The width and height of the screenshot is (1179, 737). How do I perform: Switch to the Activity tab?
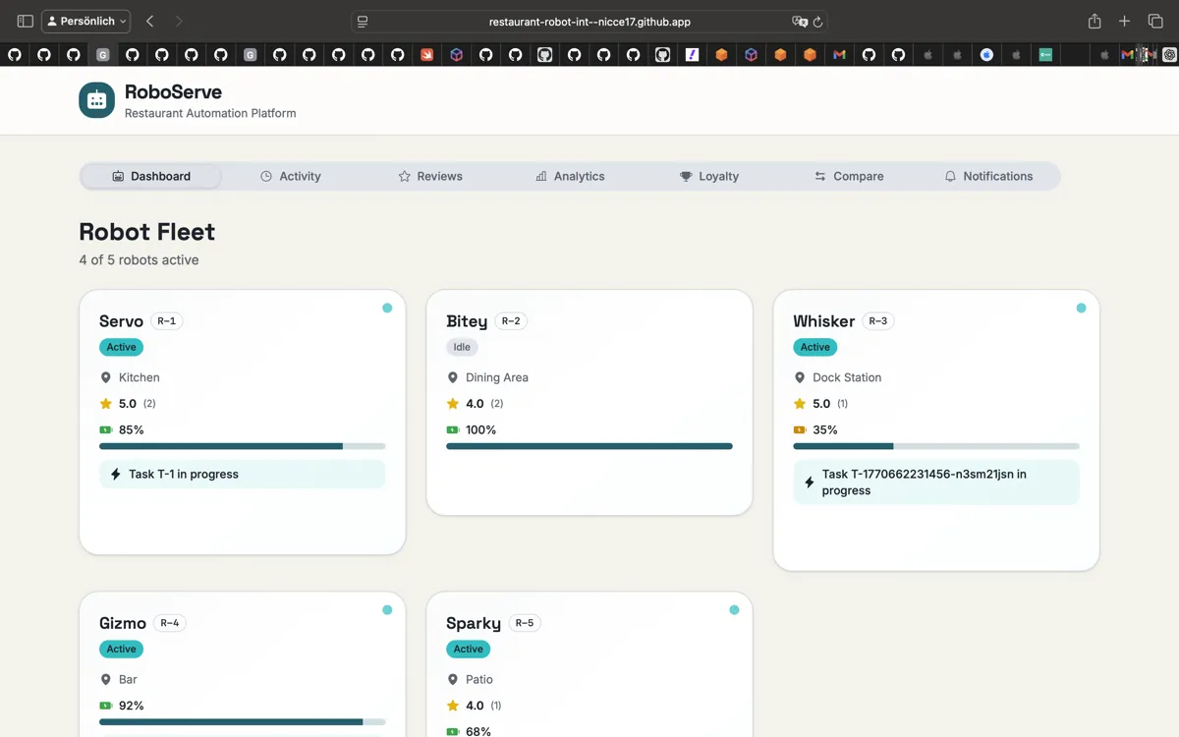click(291, 176)
